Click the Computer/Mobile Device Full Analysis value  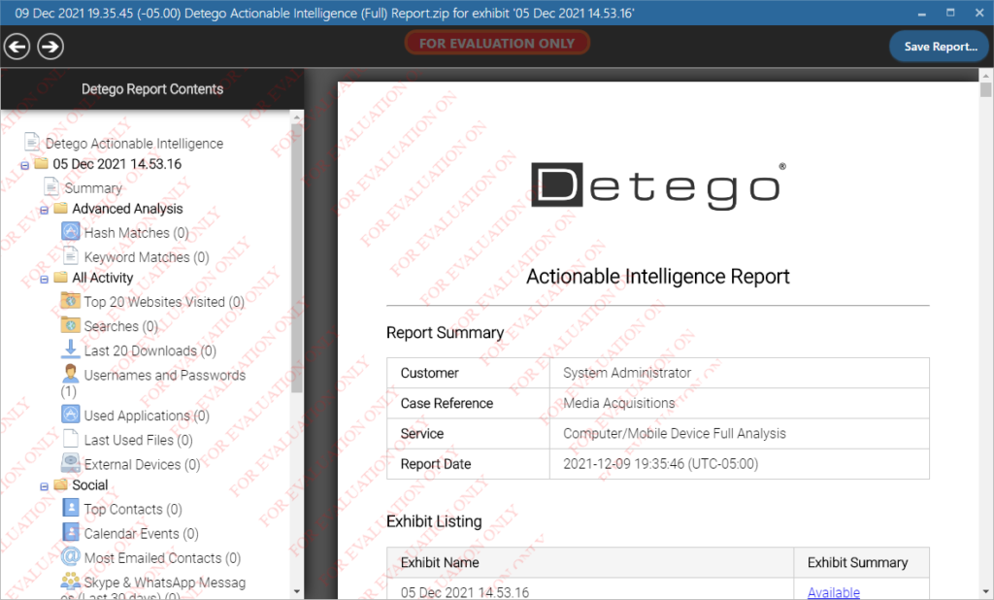[675, 434]
